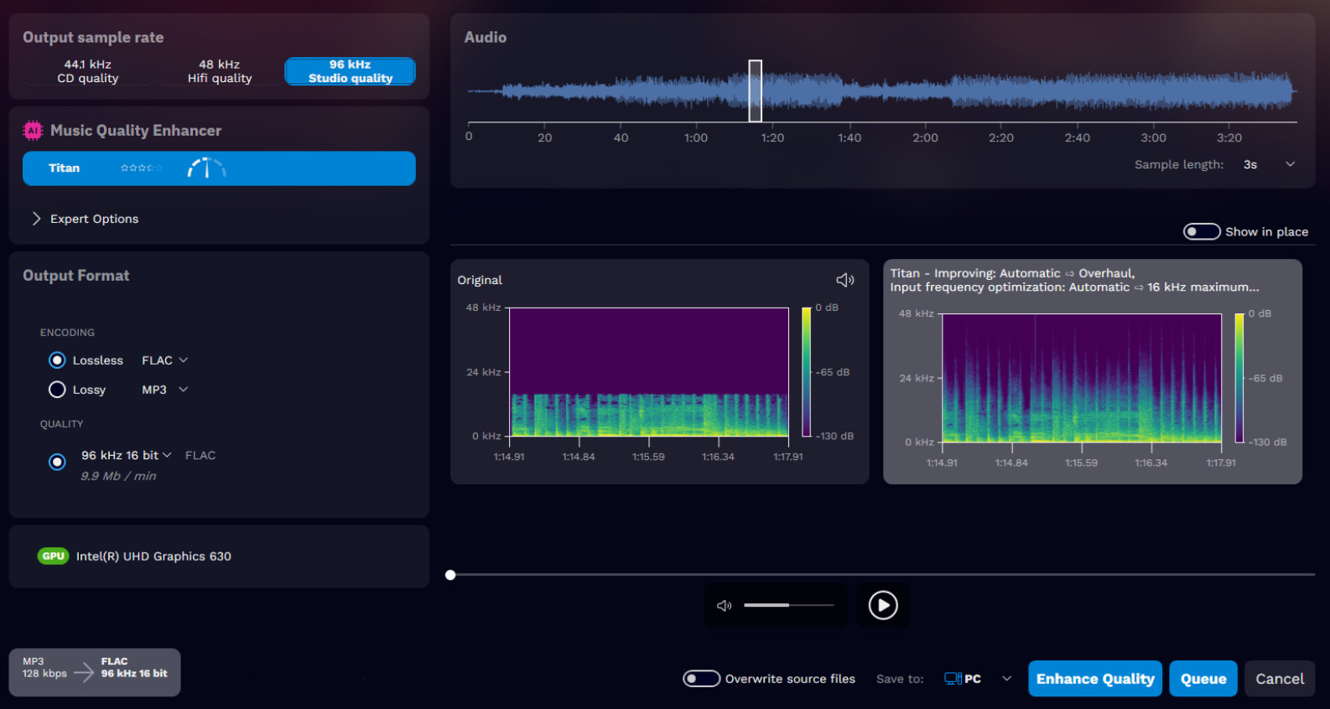Click the volume speaker icon near playback
Viewport: 1330px width, 709px height.
coord(725,605)
